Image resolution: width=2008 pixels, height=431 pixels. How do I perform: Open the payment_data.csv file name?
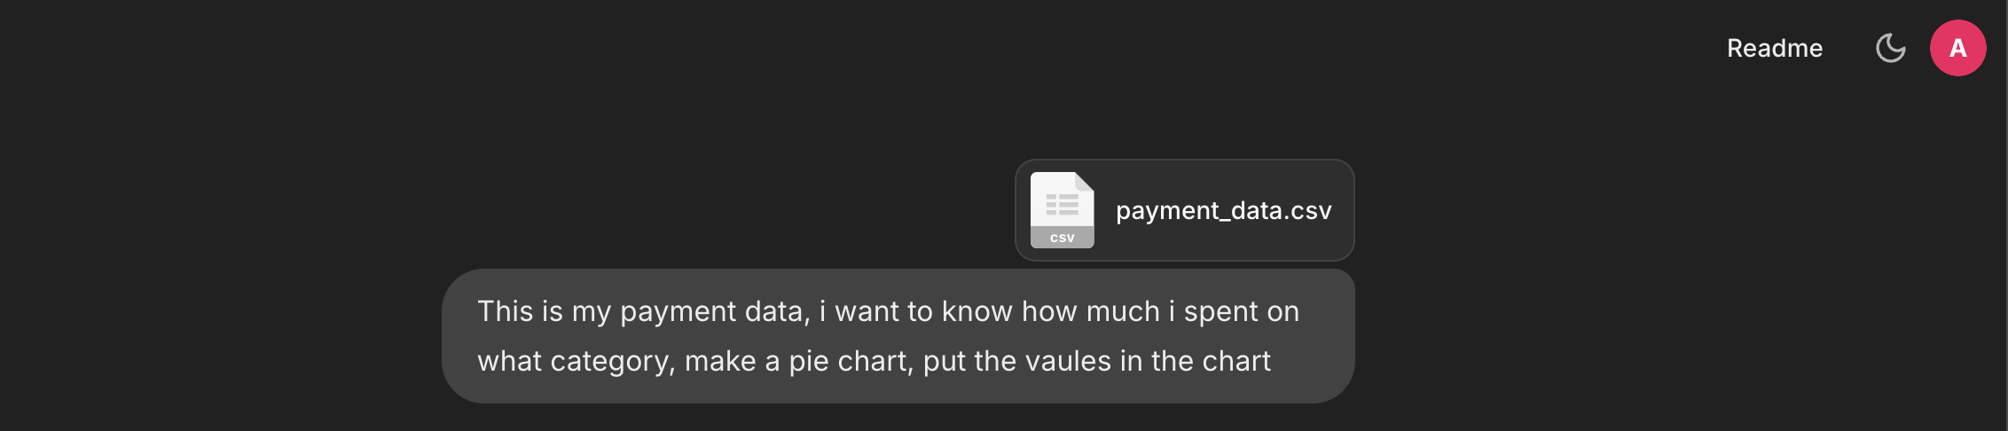coord(1223,210)
